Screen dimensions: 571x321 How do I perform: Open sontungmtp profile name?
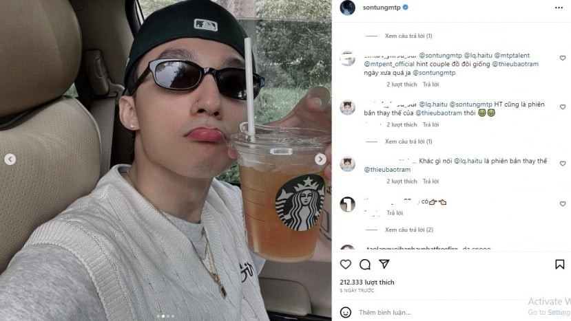(x=382, y=8)
